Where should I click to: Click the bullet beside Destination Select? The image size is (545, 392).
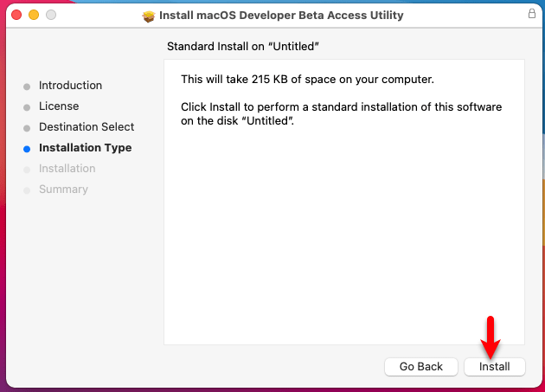(27, 128)
